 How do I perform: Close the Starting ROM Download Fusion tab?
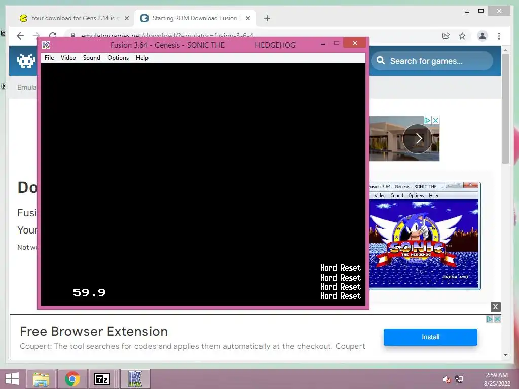click(247, 19)
